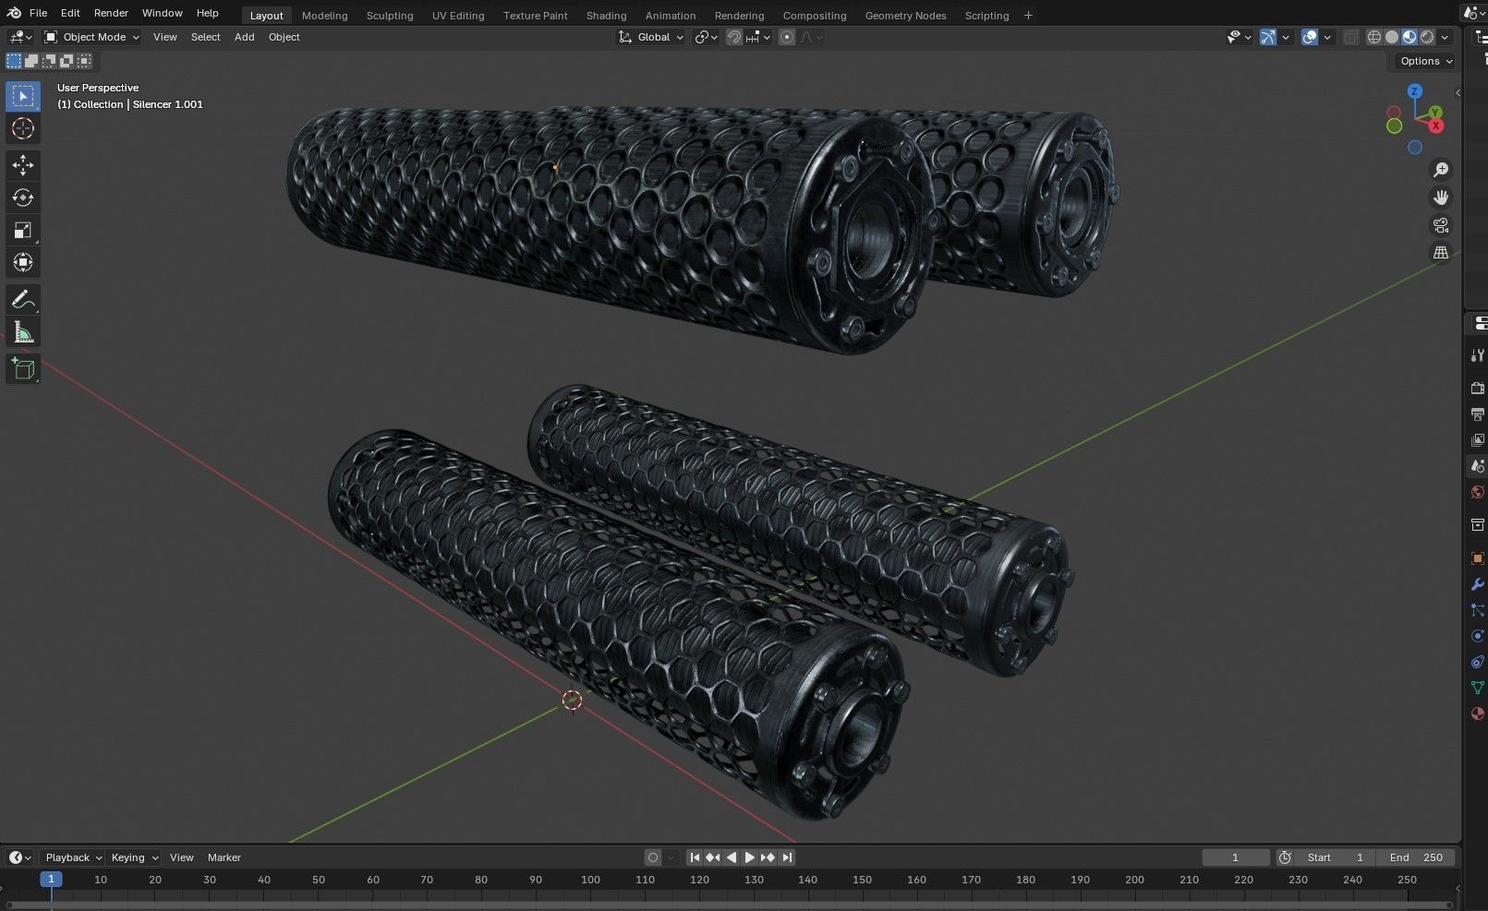Switch to solid shading
The height and width of the screenshot is (911, 1488).
pyautogui.click(x=1392, y=37)
